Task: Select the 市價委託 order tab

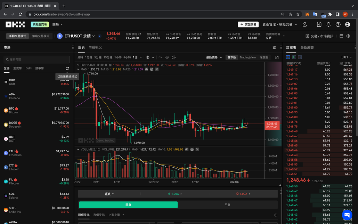Action: [99, 215]
